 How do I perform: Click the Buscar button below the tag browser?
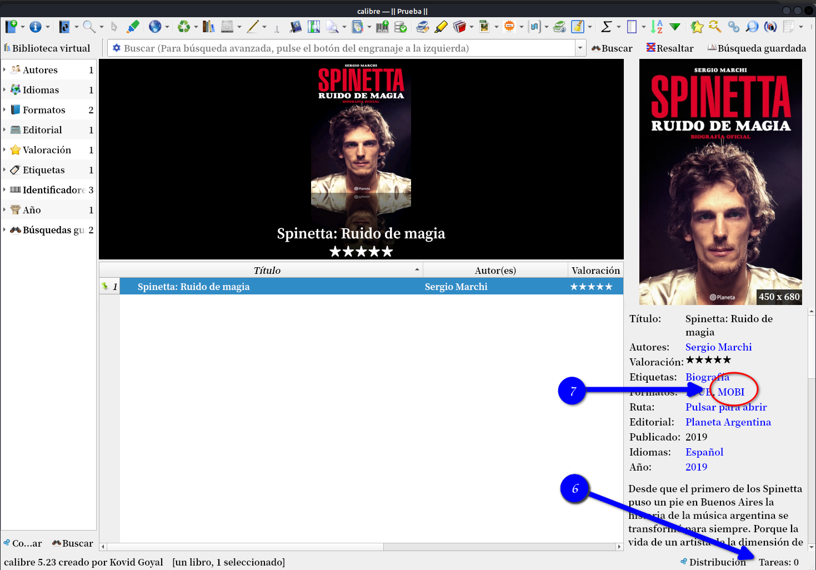[x=73, y=543]
